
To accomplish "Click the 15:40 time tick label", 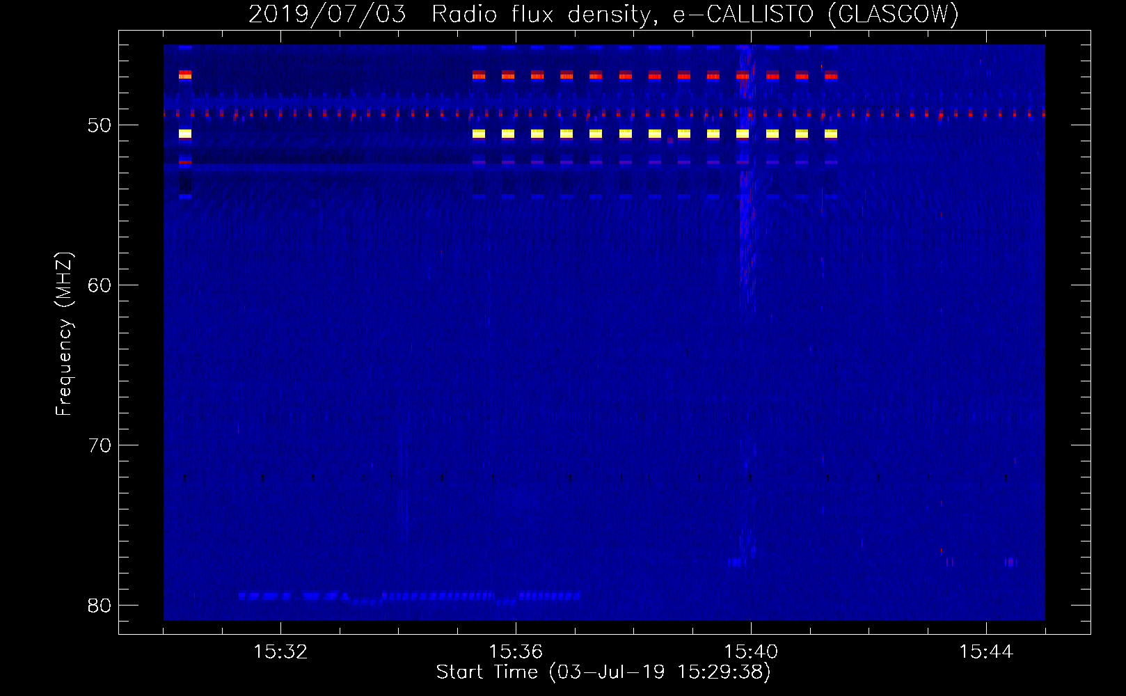I will (x=751, y=652).
